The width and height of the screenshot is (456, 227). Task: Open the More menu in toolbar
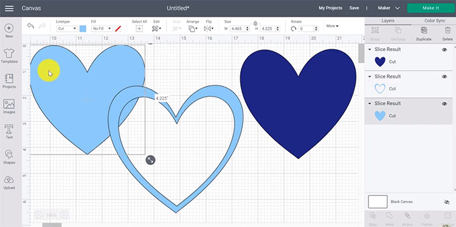pyautogui.click(x=332, y=26)
